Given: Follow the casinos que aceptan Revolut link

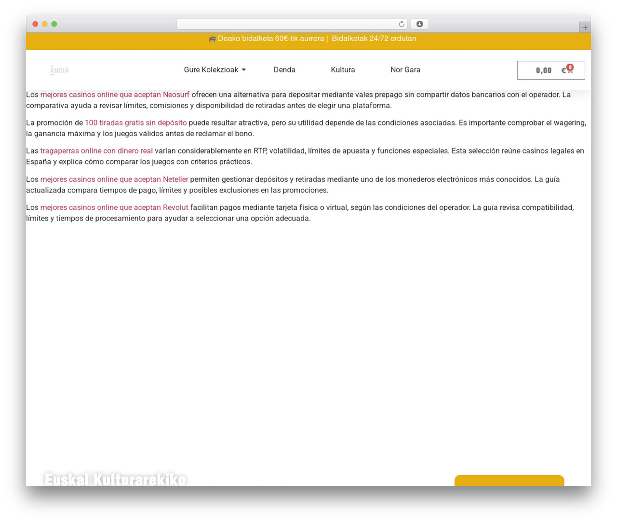Looking at the screenshot, I should [x=114, y=207].
